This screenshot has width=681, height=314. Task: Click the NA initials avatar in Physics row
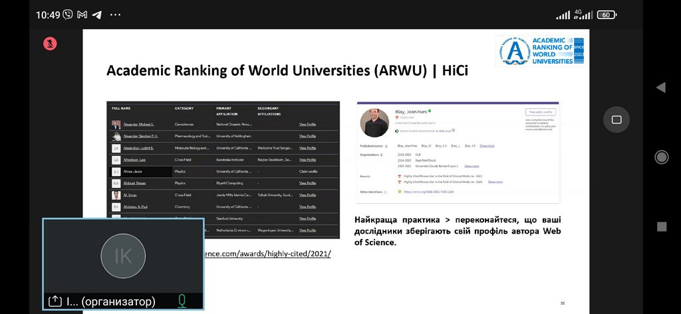tap(116, 183)
